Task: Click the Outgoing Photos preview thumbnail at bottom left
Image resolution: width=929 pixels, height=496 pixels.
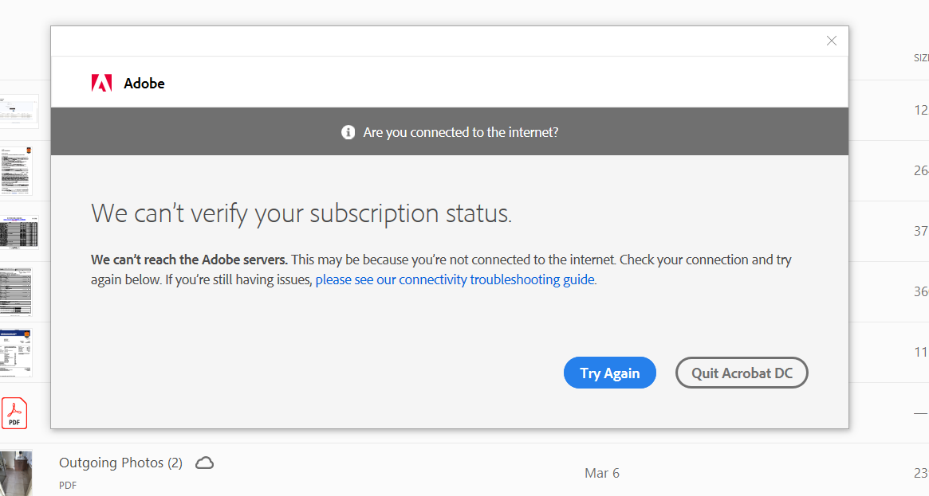Action: [x=18, y=473]
